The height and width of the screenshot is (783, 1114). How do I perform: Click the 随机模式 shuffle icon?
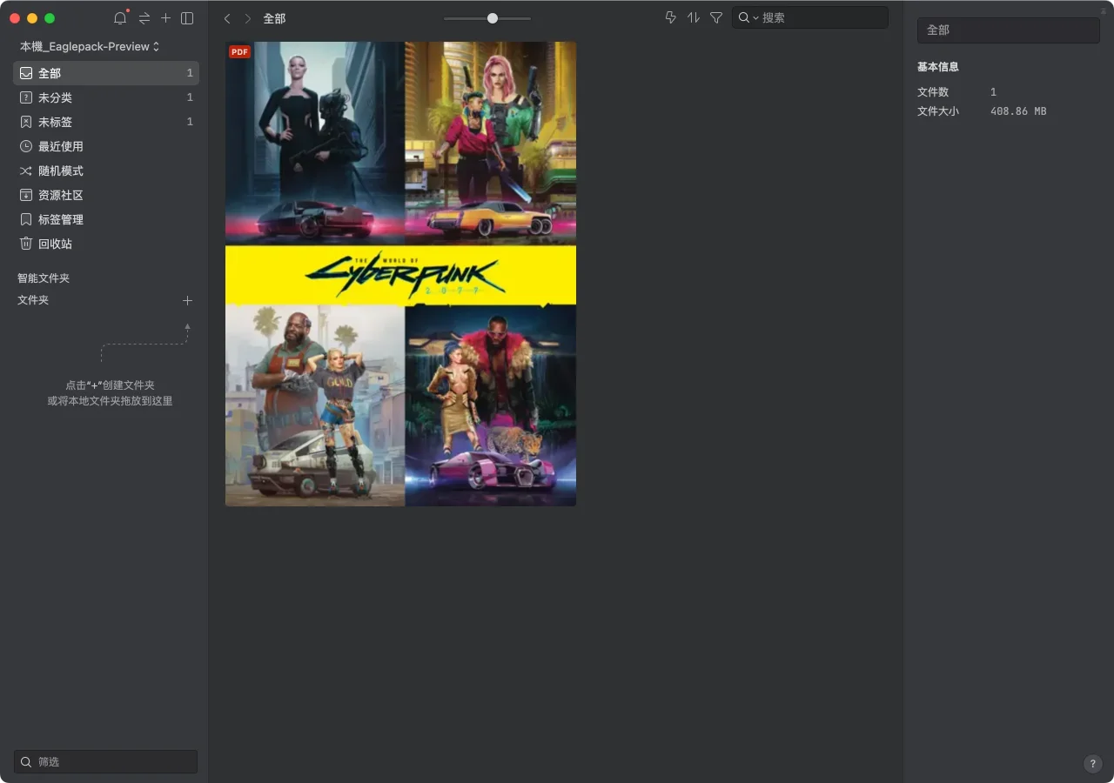pos(26,171)
